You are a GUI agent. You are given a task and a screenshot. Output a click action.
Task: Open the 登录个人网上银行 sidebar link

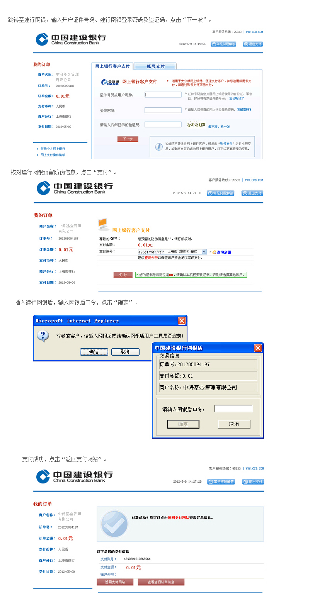[x=53, y=149]
